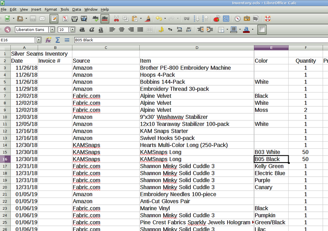Click the Print printer icon
Image resolution: width=328 pixels, height=231 pixels.
tap(75, 18)
